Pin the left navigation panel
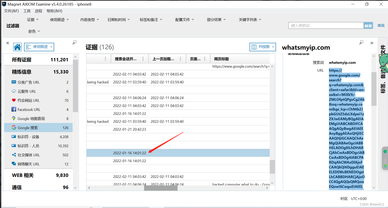This screenshot has width=388, height=208. coord(74,43)
